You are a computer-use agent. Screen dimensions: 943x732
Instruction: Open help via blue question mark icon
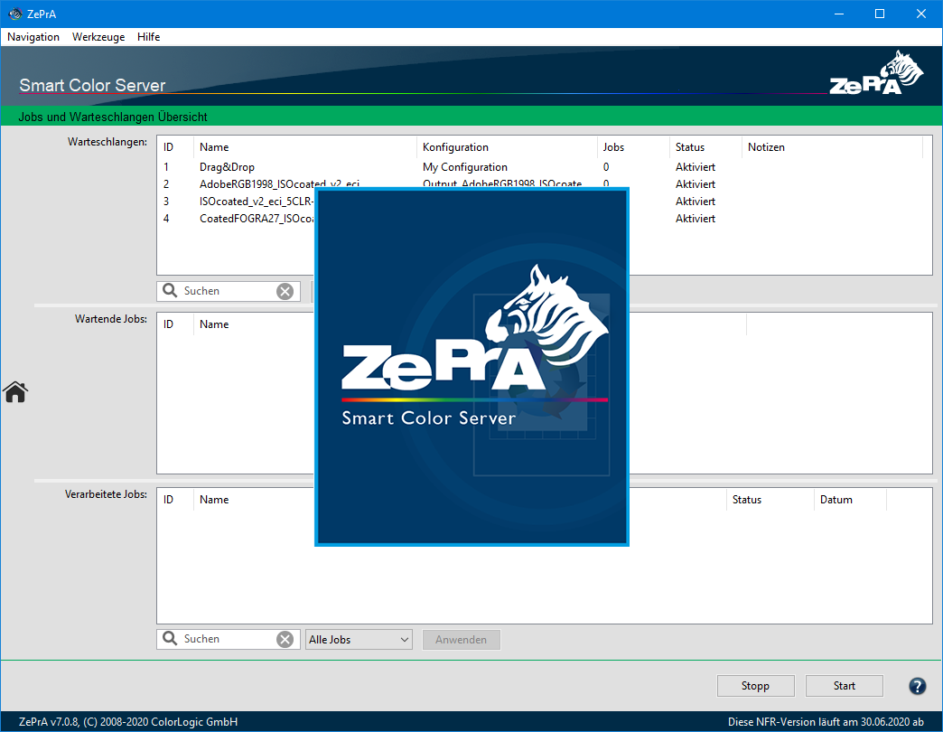pyautogui.click(x=917, y=686)
